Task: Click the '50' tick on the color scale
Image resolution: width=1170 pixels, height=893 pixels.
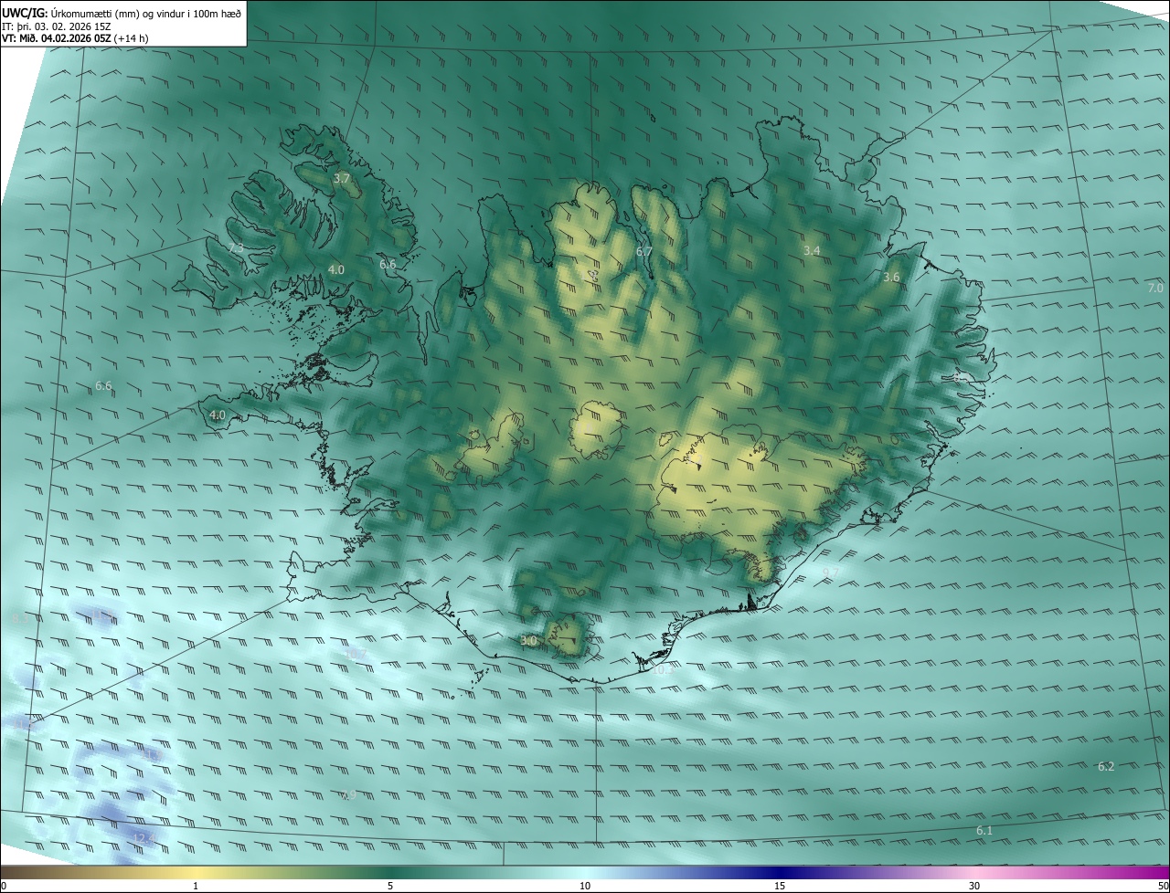Action: tap(1164, 886)
